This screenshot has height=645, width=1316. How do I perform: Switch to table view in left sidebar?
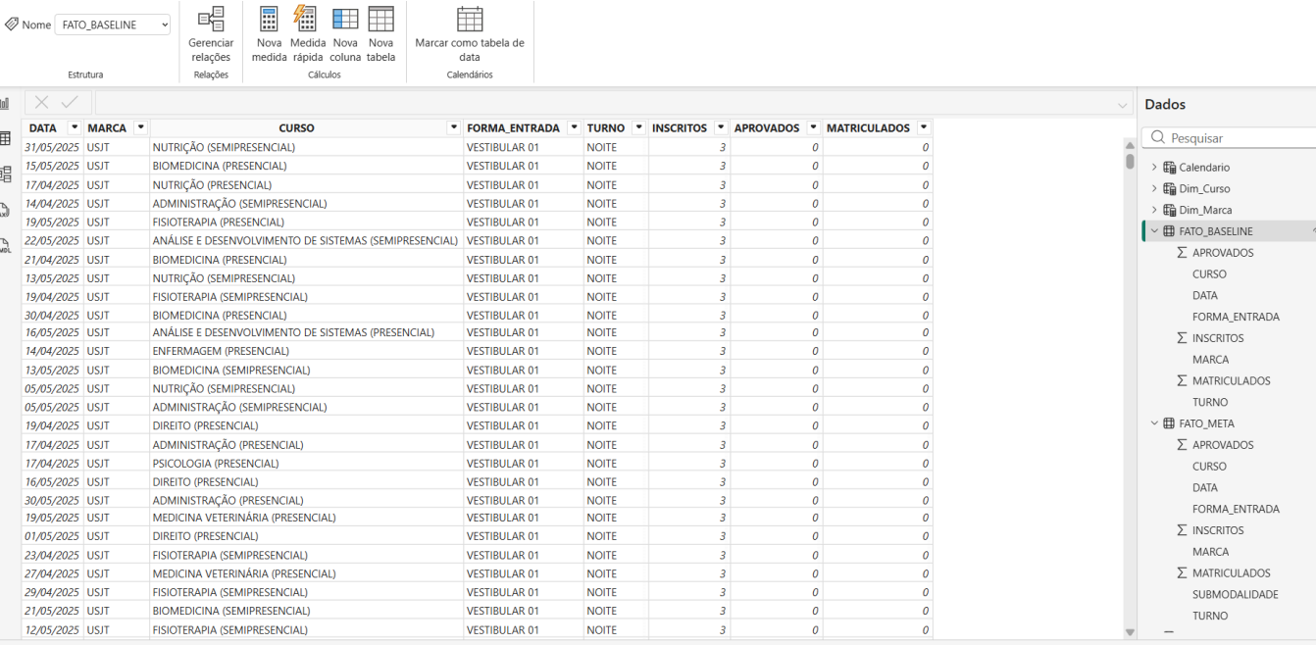[5, 138]
